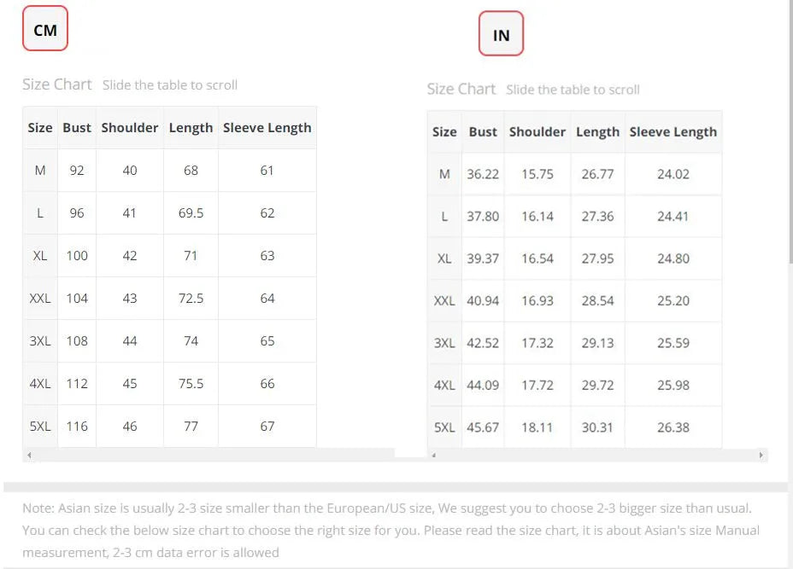Screen dimensions: 793x569
Task: Click left scroll arrow under CM table
Action: click(x=29, y=456)
